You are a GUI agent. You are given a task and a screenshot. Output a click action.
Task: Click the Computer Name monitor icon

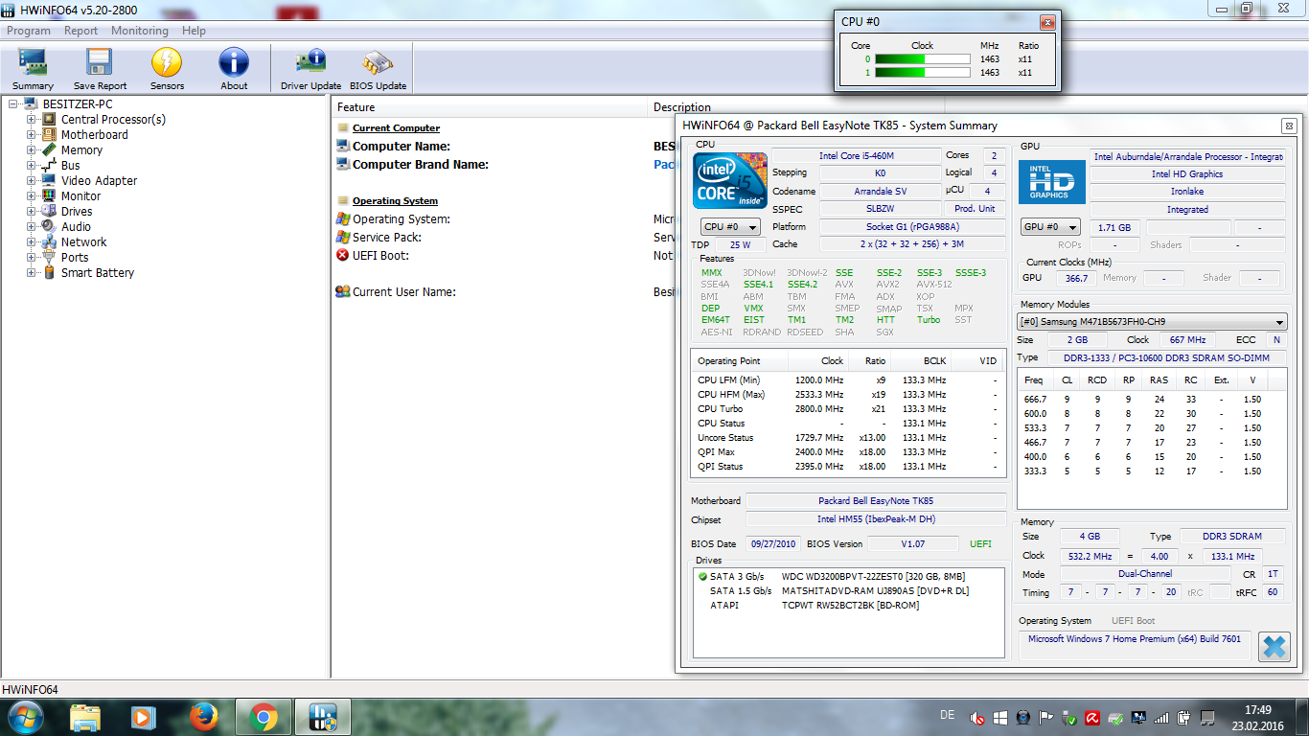click(343, 146)
